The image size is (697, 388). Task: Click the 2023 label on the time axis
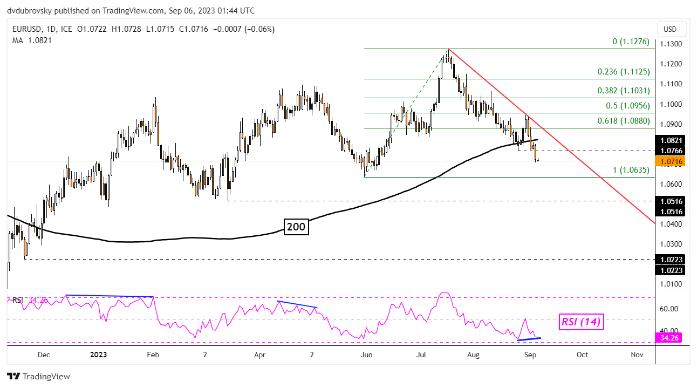pyautogui.click(x=98, y=355)
